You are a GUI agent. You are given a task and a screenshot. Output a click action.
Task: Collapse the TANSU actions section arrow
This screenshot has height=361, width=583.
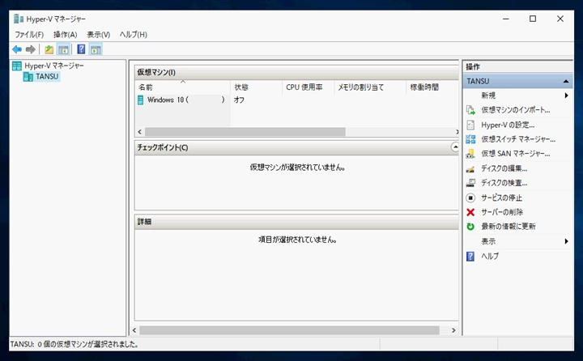click(566, 81)
